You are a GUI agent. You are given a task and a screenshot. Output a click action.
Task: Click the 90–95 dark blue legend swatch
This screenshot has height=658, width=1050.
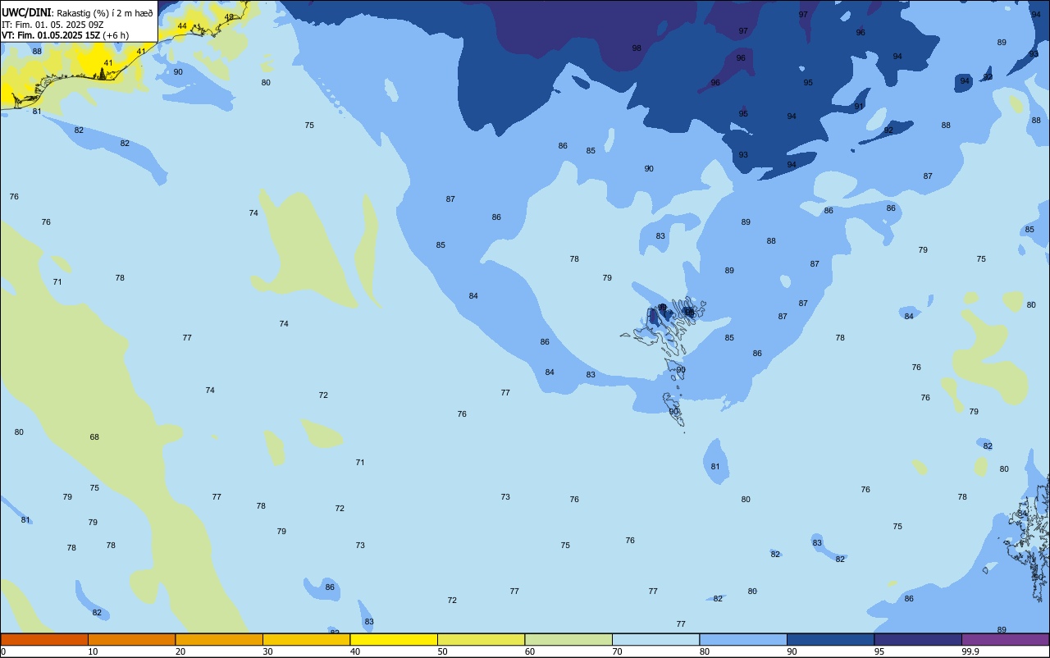click(830, 639)
